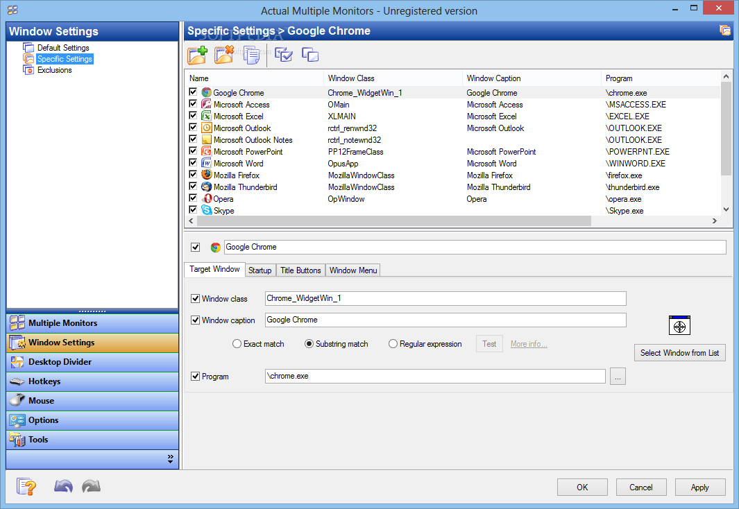Uncheck the Program checkbox

[x=195, y=377]
